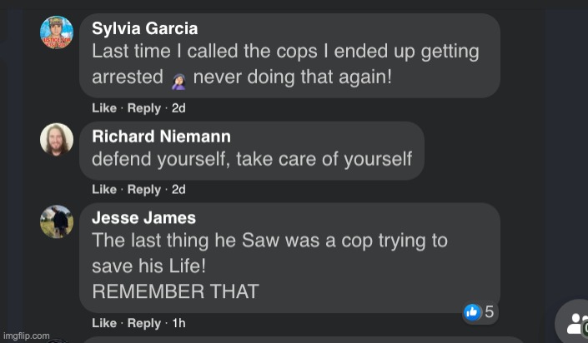The image size is (588, 343).
Task: Click the imgflip.com watermark
Action: 26,336
